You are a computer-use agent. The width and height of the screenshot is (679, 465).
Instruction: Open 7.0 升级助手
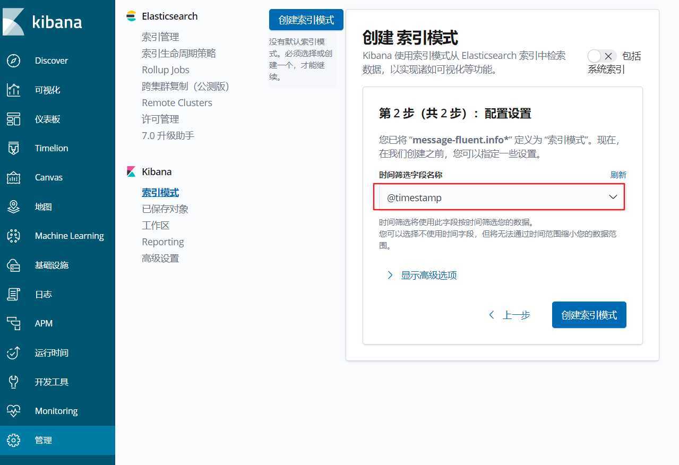click(168, 135)
